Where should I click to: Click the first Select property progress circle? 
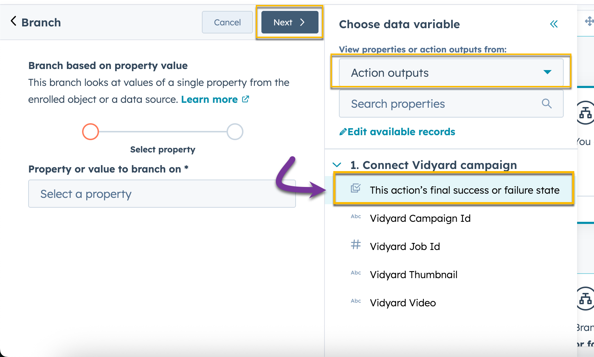point(90,131)
